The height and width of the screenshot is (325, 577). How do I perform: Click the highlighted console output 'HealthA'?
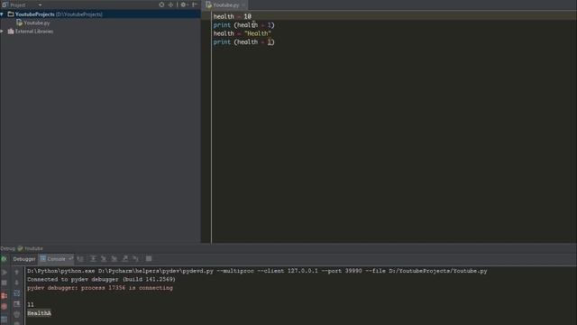click(39, 313)
